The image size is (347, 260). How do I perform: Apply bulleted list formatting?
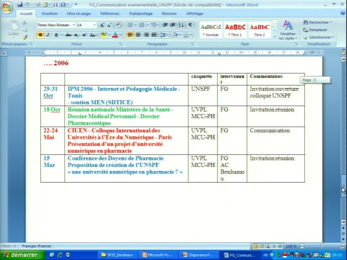point(130,25)
